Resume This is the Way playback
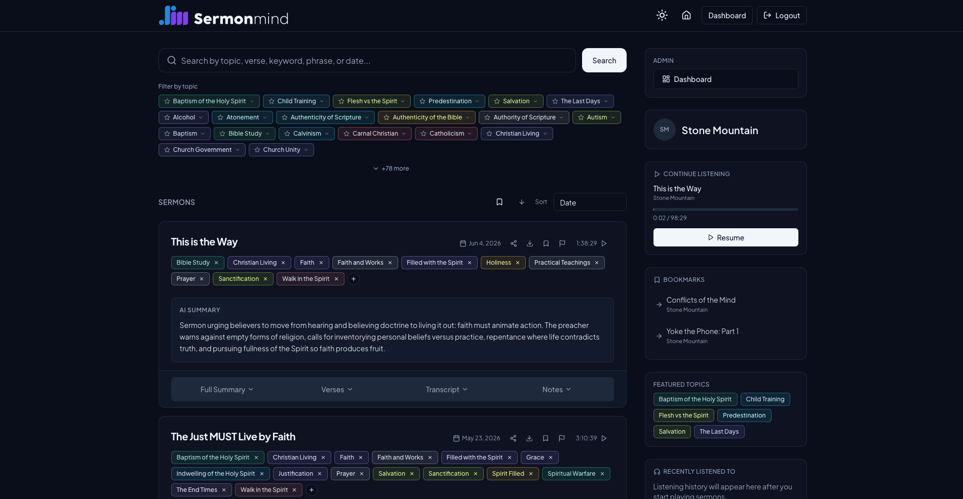963x499 pixels. pos(725,237)
